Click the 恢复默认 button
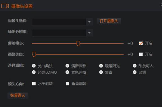This screenshot has height=107, width=162. pyautogui.click(x=18, y=96)
